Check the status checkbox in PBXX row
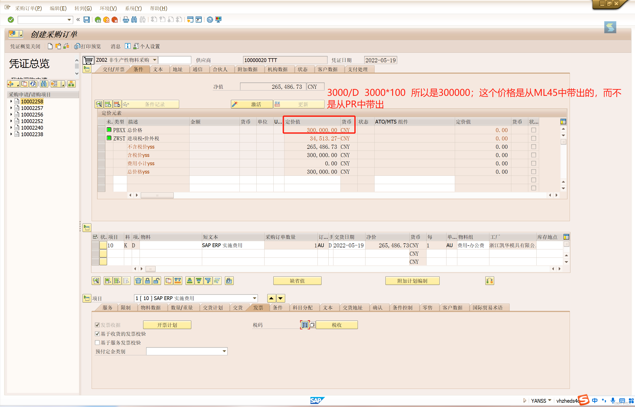The height and width of the screenshot is (407, 635). click(534, 130)
